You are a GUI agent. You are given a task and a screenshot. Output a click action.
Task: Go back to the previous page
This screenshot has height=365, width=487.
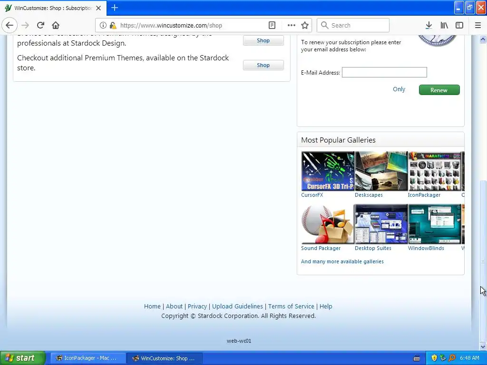pos(10,25)
